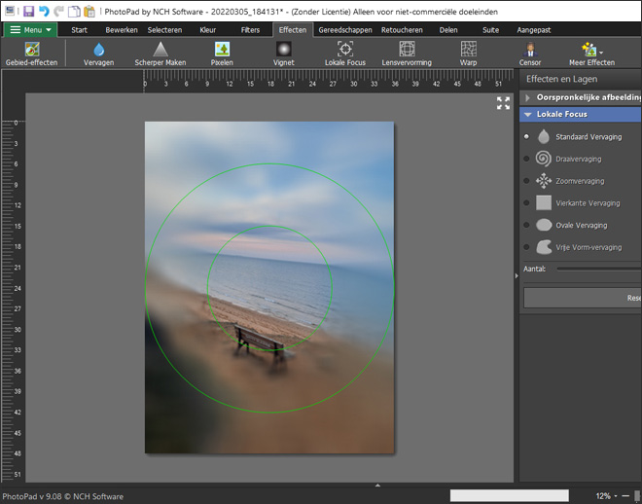Open the Retoucheren tab

402,30
